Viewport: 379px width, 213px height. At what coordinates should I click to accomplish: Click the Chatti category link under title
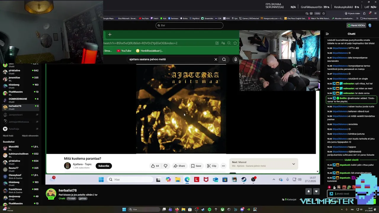(62, 199)
